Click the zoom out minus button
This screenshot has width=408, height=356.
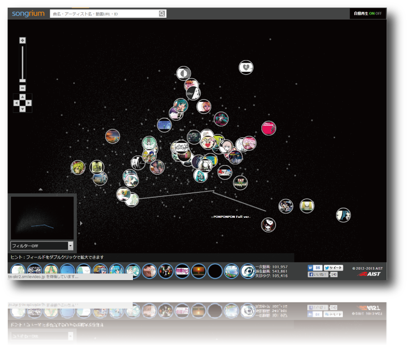pos(23,88)
